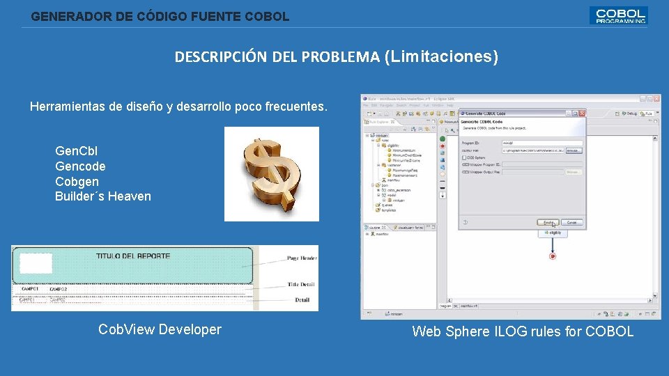This screenshot has height=376, width=669.
Task: Click the zoom magnifier tool above diagram palette
Action: pyautogui.click(x=453, y=130)
